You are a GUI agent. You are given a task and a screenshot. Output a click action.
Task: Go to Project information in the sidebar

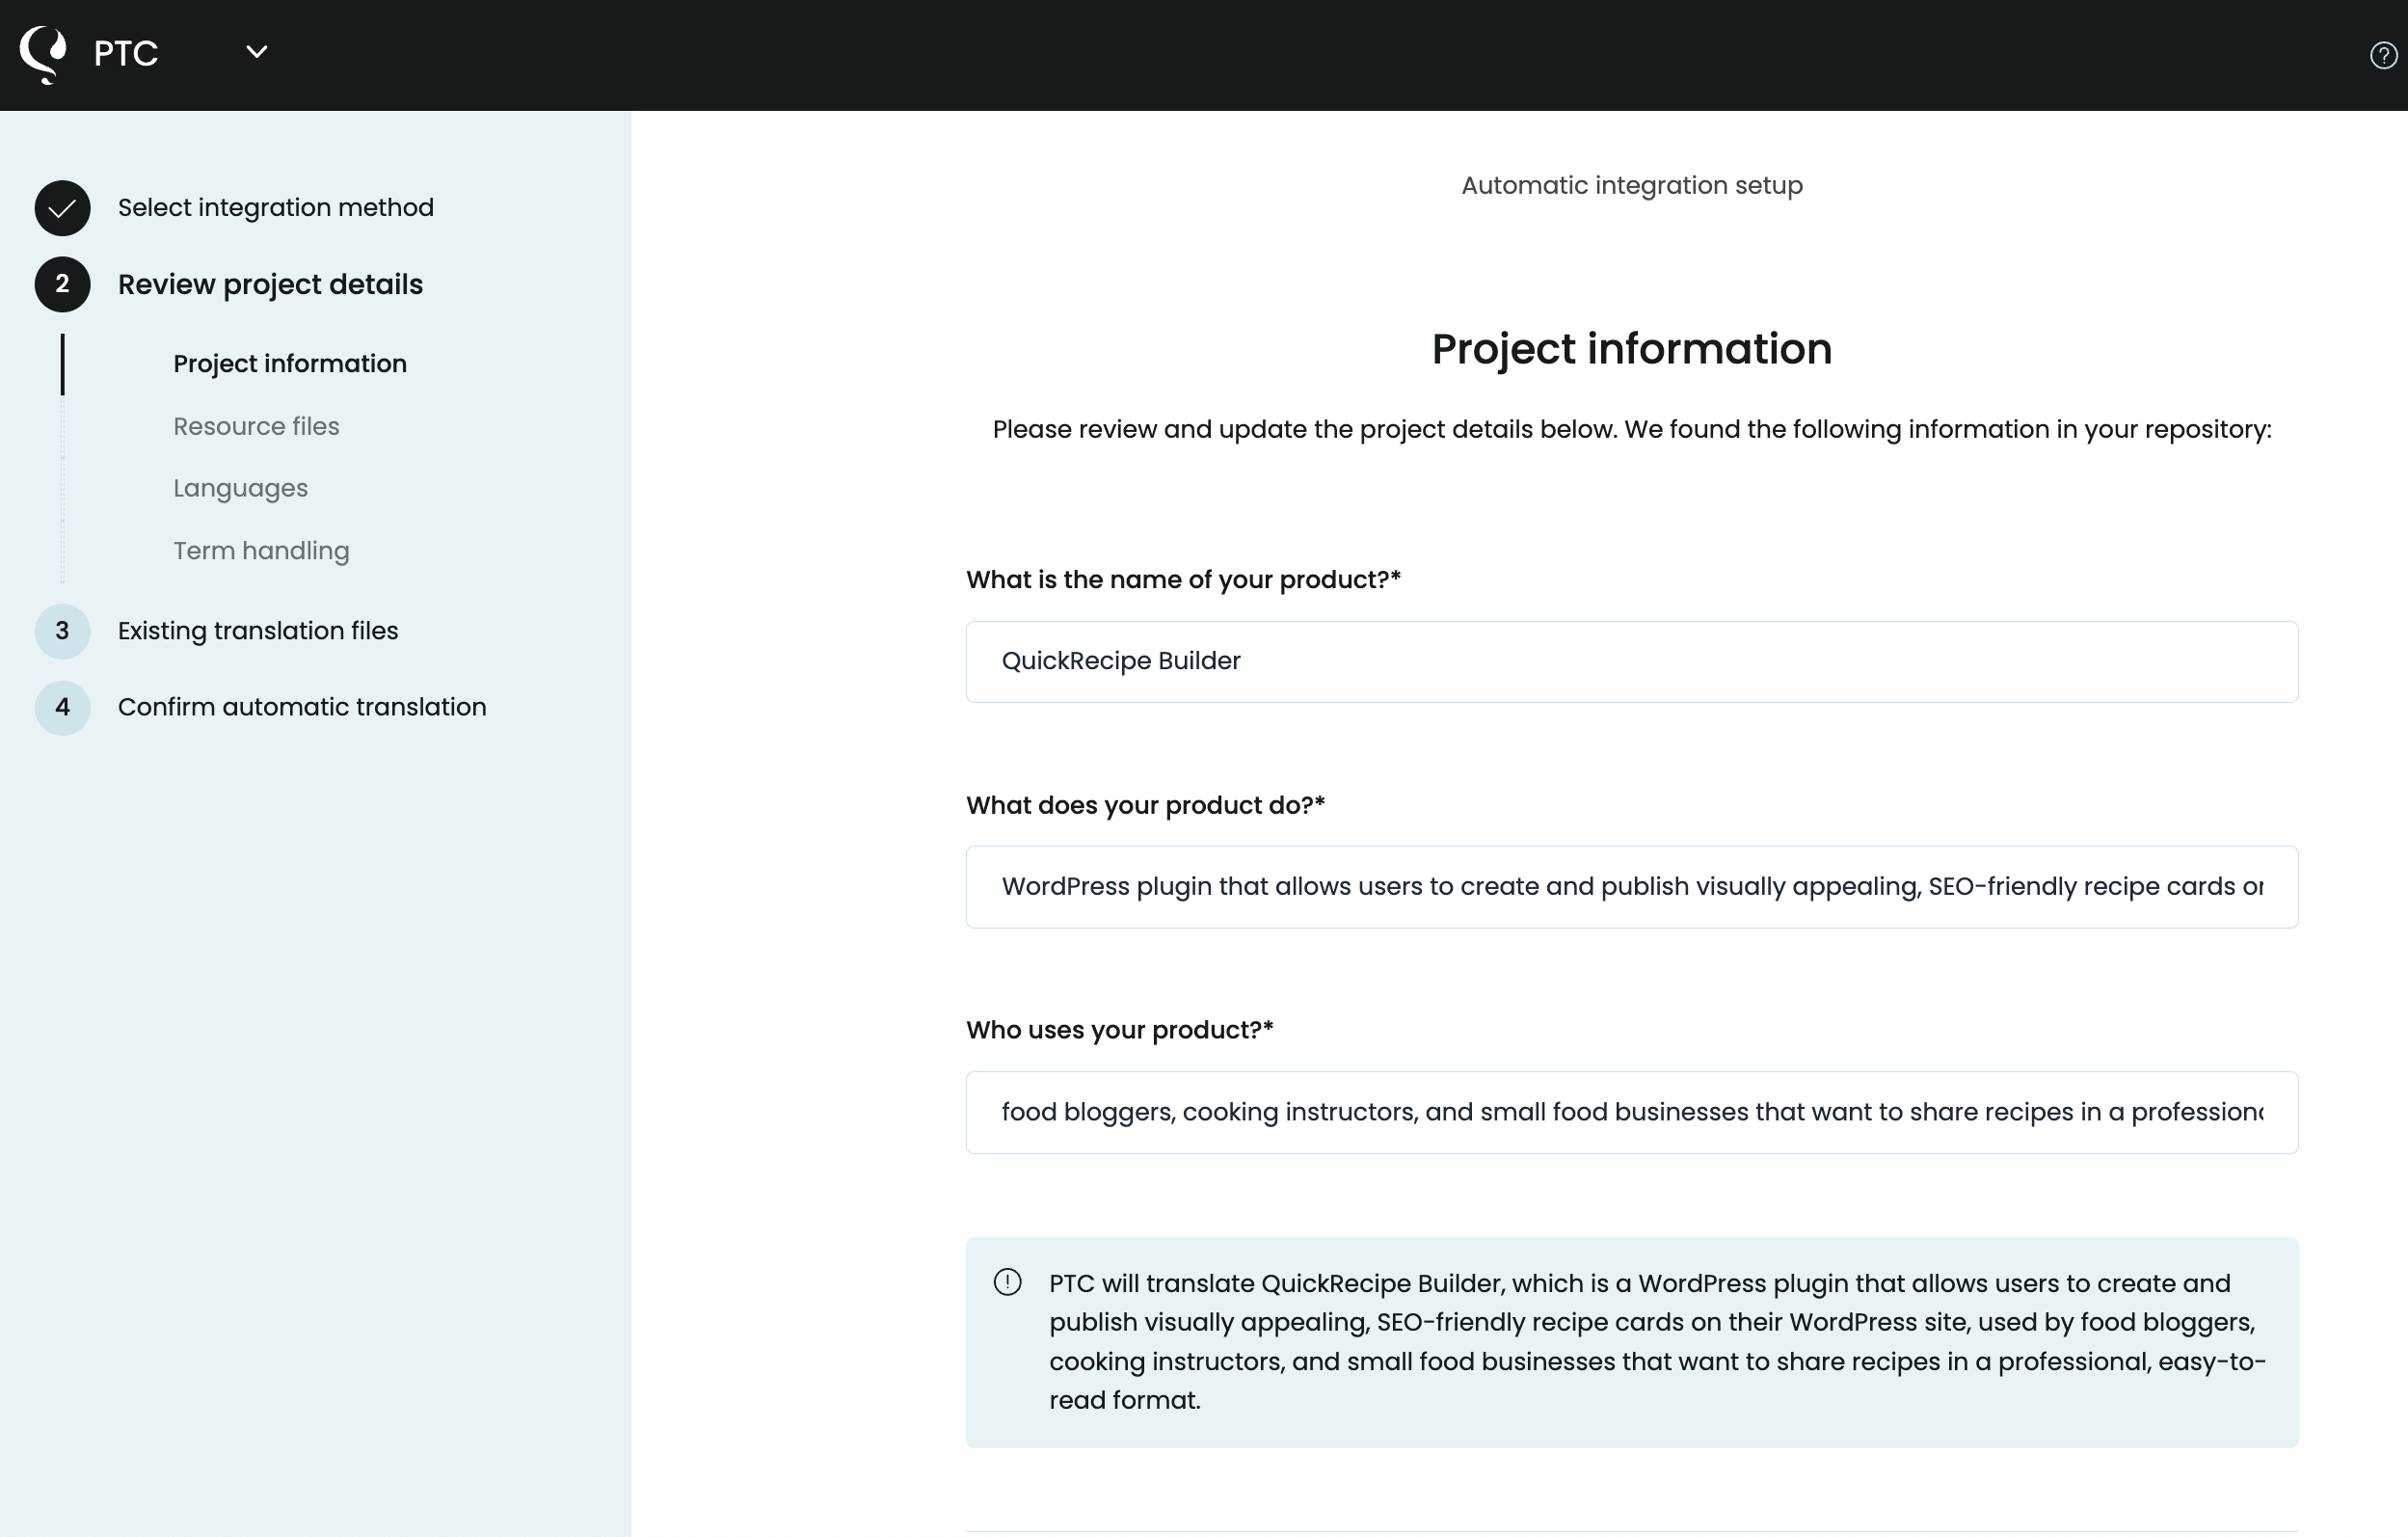289,364
